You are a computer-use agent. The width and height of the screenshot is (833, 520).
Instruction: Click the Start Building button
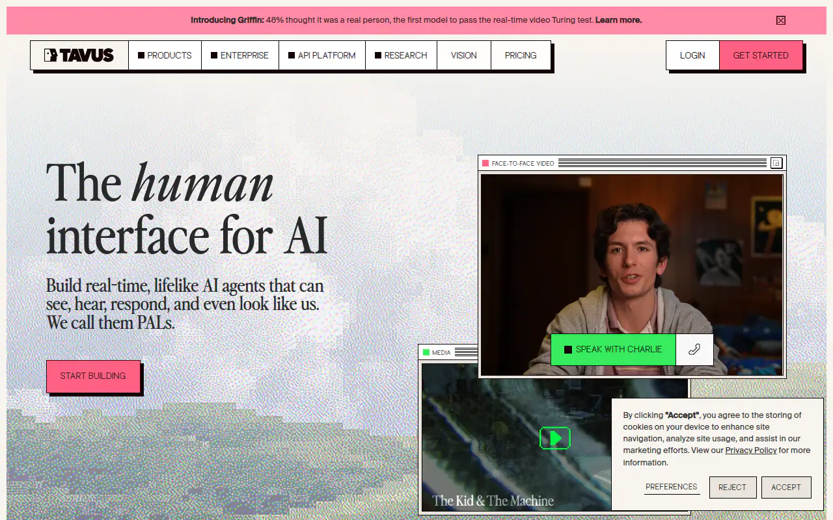coord(93,376)
